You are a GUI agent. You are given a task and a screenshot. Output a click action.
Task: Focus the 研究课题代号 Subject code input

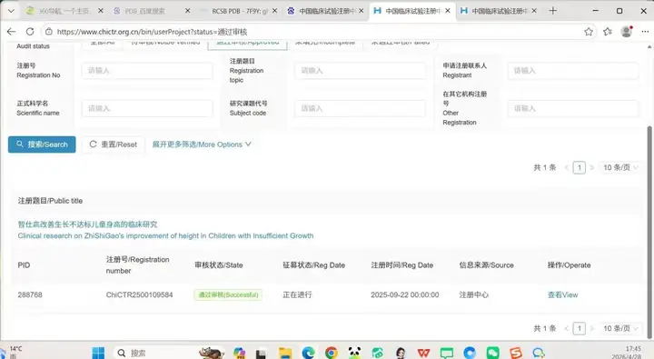(x=360, y=108)
